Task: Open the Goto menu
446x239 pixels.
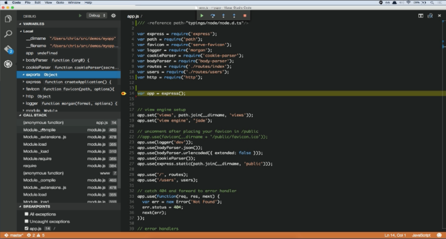Action: (60, 2)
